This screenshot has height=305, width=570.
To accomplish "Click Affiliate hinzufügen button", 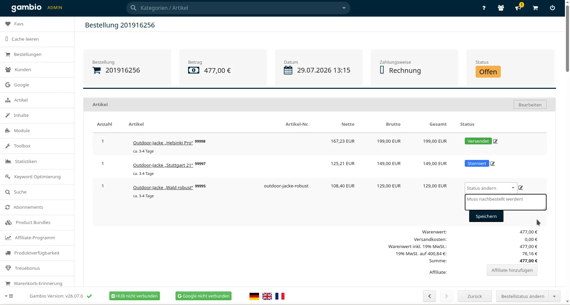I will (x=512, y=270).
